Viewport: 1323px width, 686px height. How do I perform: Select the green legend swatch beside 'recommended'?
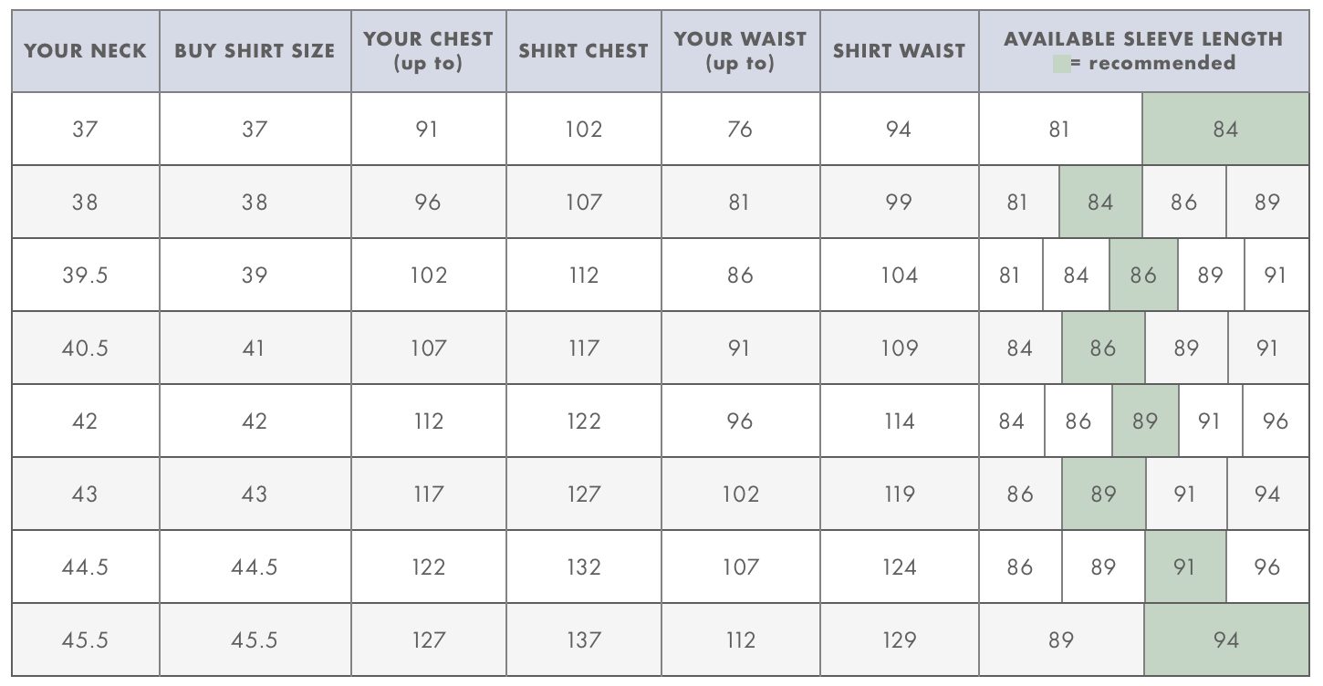[1061, 64]
